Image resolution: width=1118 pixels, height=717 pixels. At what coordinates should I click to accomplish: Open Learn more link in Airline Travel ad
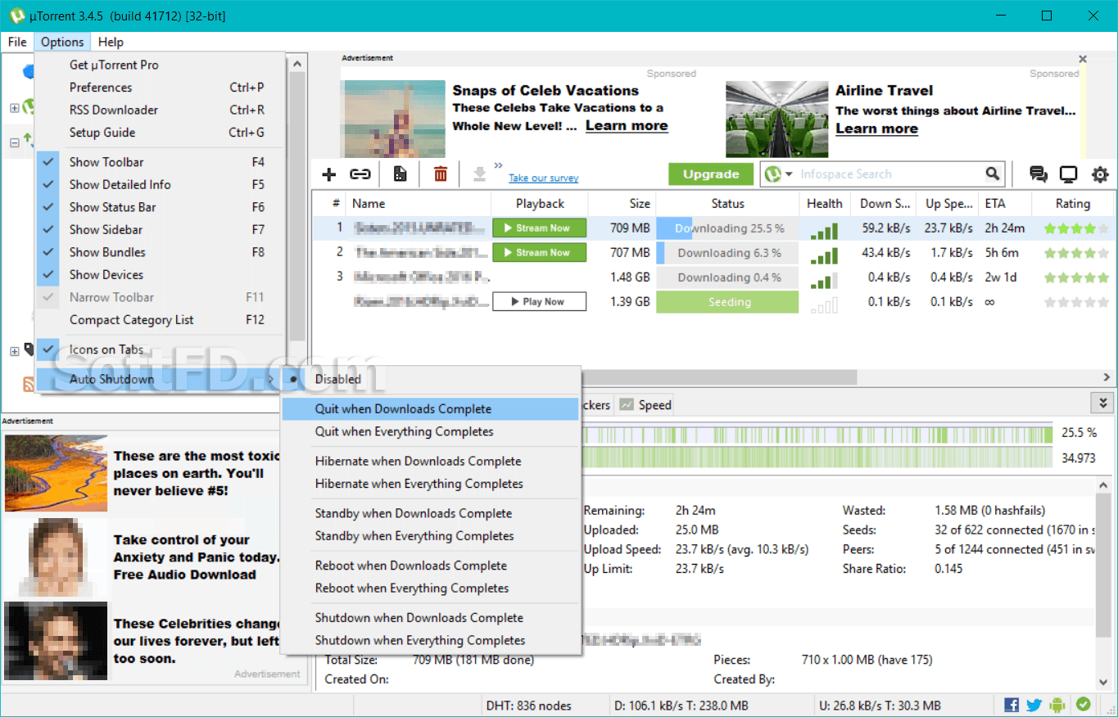(876, 129)
